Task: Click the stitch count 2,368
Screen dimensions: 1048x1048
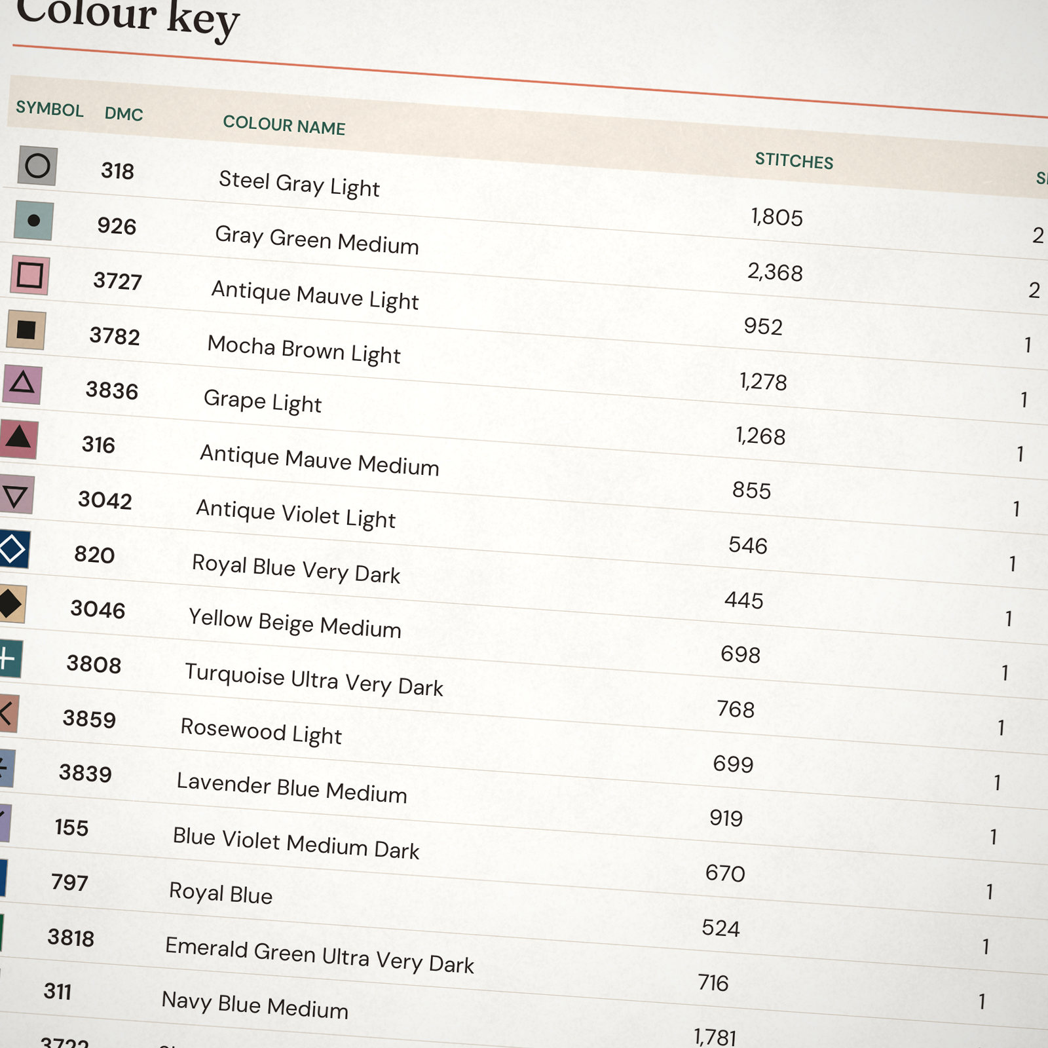Action: [775, 272]
